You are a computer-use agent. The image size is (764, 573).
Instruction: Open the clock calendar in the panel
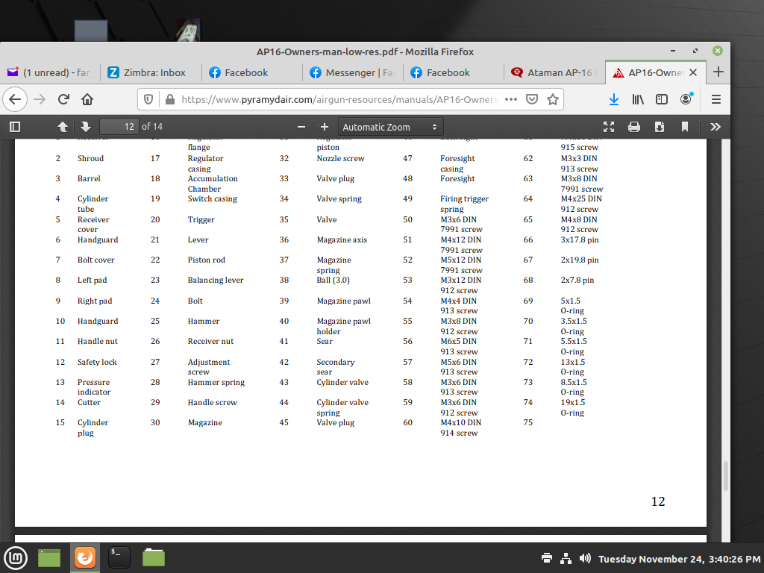pos(679,559)
